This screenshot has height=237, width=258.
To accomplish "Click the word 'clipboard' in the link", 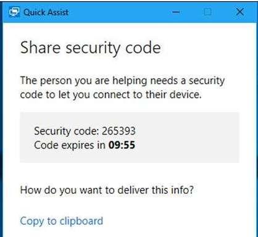I will click(81, 222).
